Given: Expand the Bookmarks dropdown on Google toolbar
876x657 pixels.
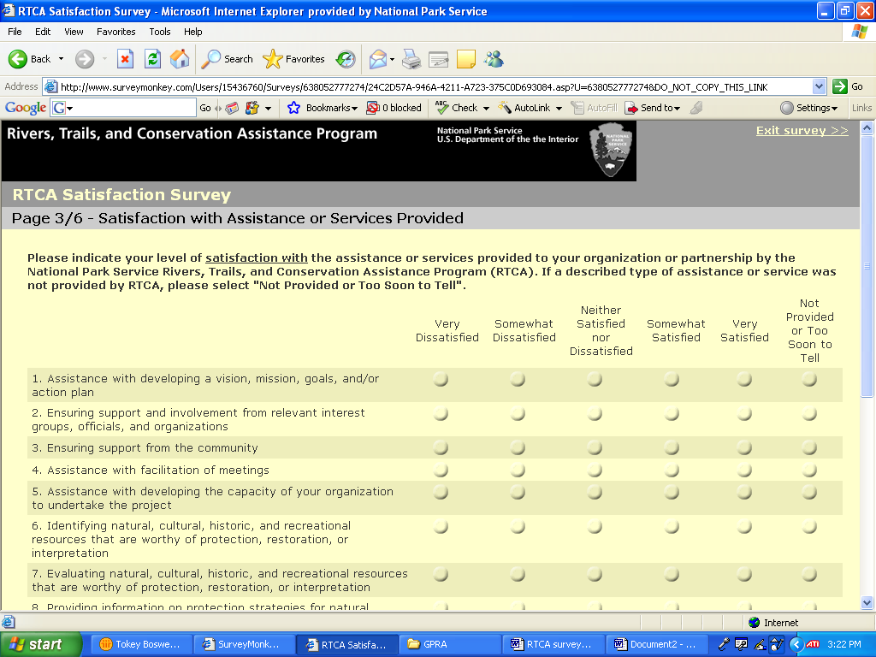Looking at the screenshot, I should (354, 109).
